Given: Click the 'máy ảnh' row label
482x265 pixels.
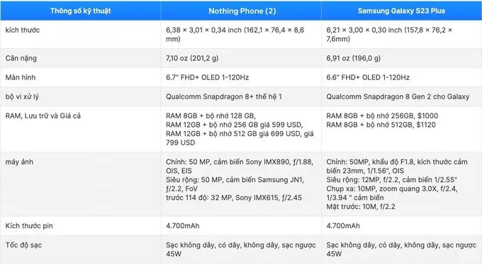Looking at the screenshot, I should click(x=19, y=162).
